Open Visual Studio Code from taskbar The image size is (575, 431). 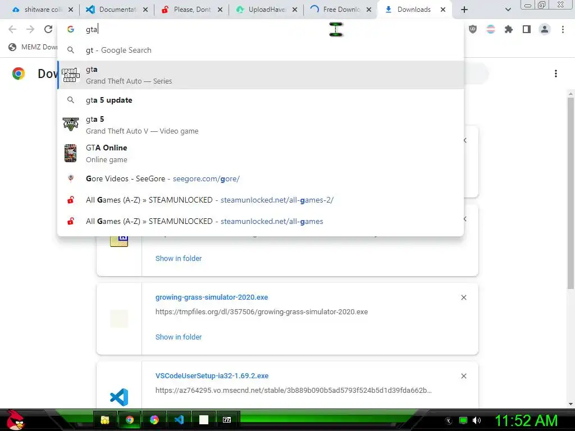pos(179,420)
